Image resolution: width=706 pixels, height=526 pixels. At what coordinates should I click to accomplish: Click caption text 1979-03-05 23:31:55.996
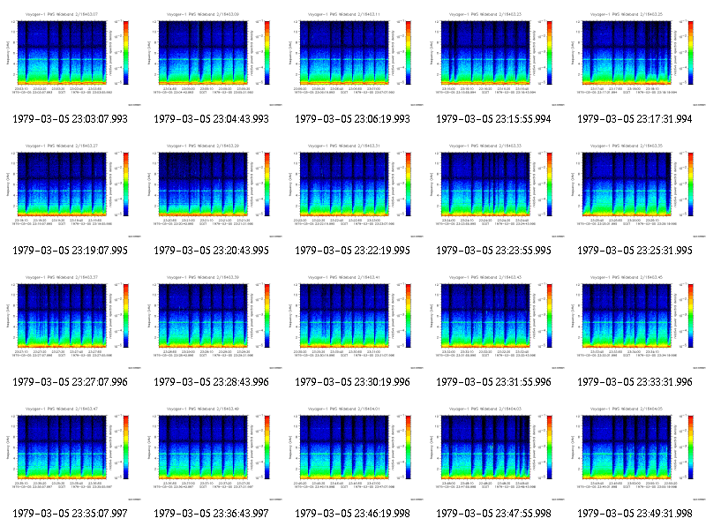[x=493, y=382]
